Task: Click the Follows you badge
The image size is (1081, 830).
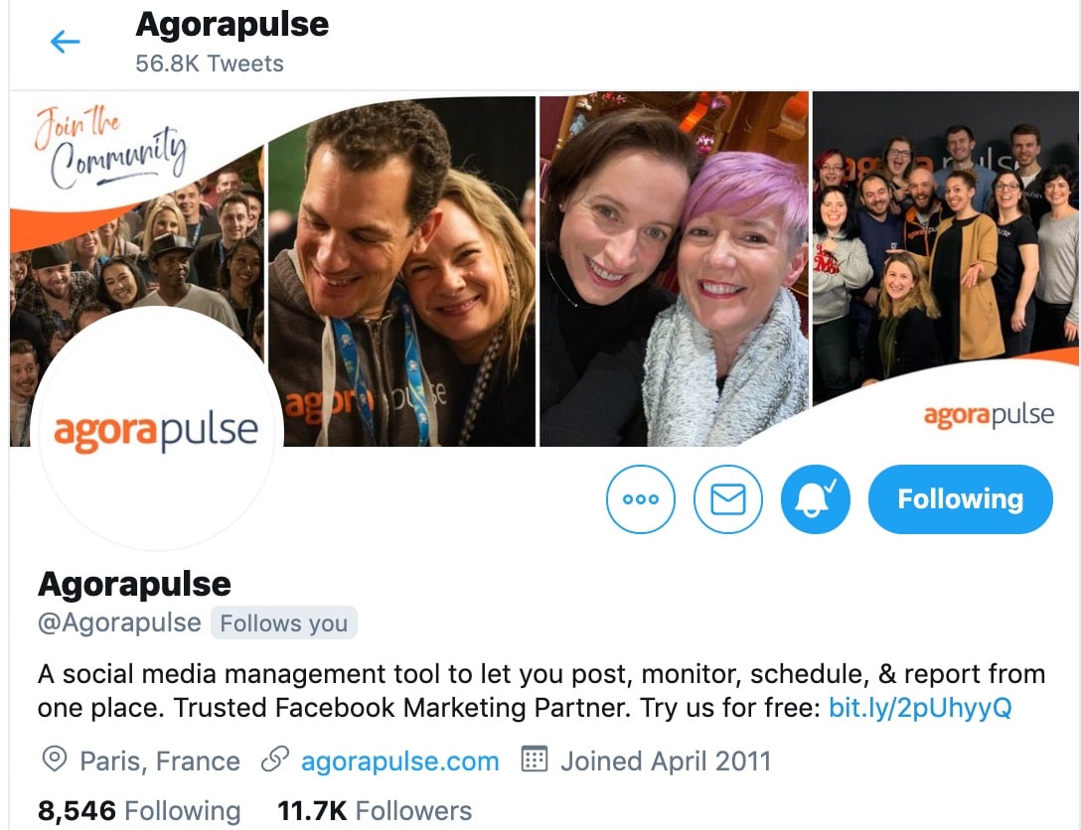Action: click(x=284, y=623)
